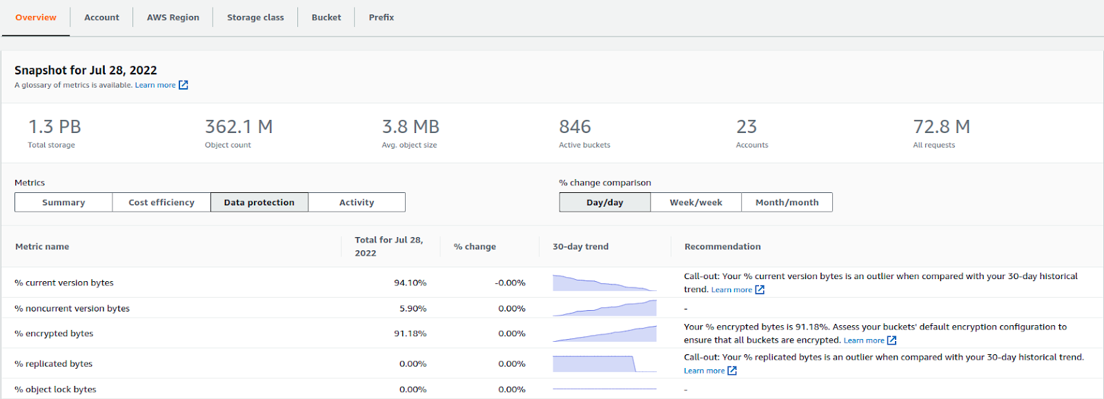Open external link icon beside glossary Learn more
The image size is (1104, 399).
point(184,85)
